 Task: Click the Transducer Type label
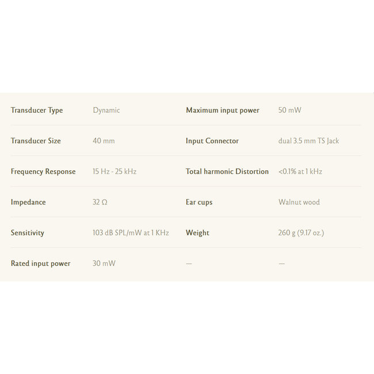[x=37, y=110]
